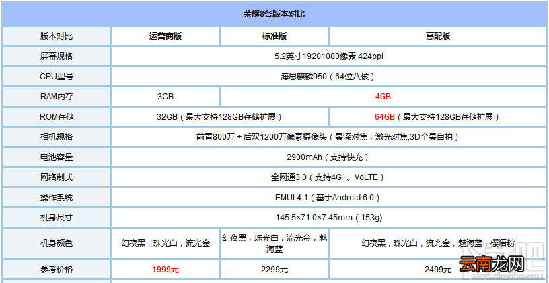Screen dimensions: 549x283
Task: Click the 32GB storage cell
Action: tap(220, 117)
